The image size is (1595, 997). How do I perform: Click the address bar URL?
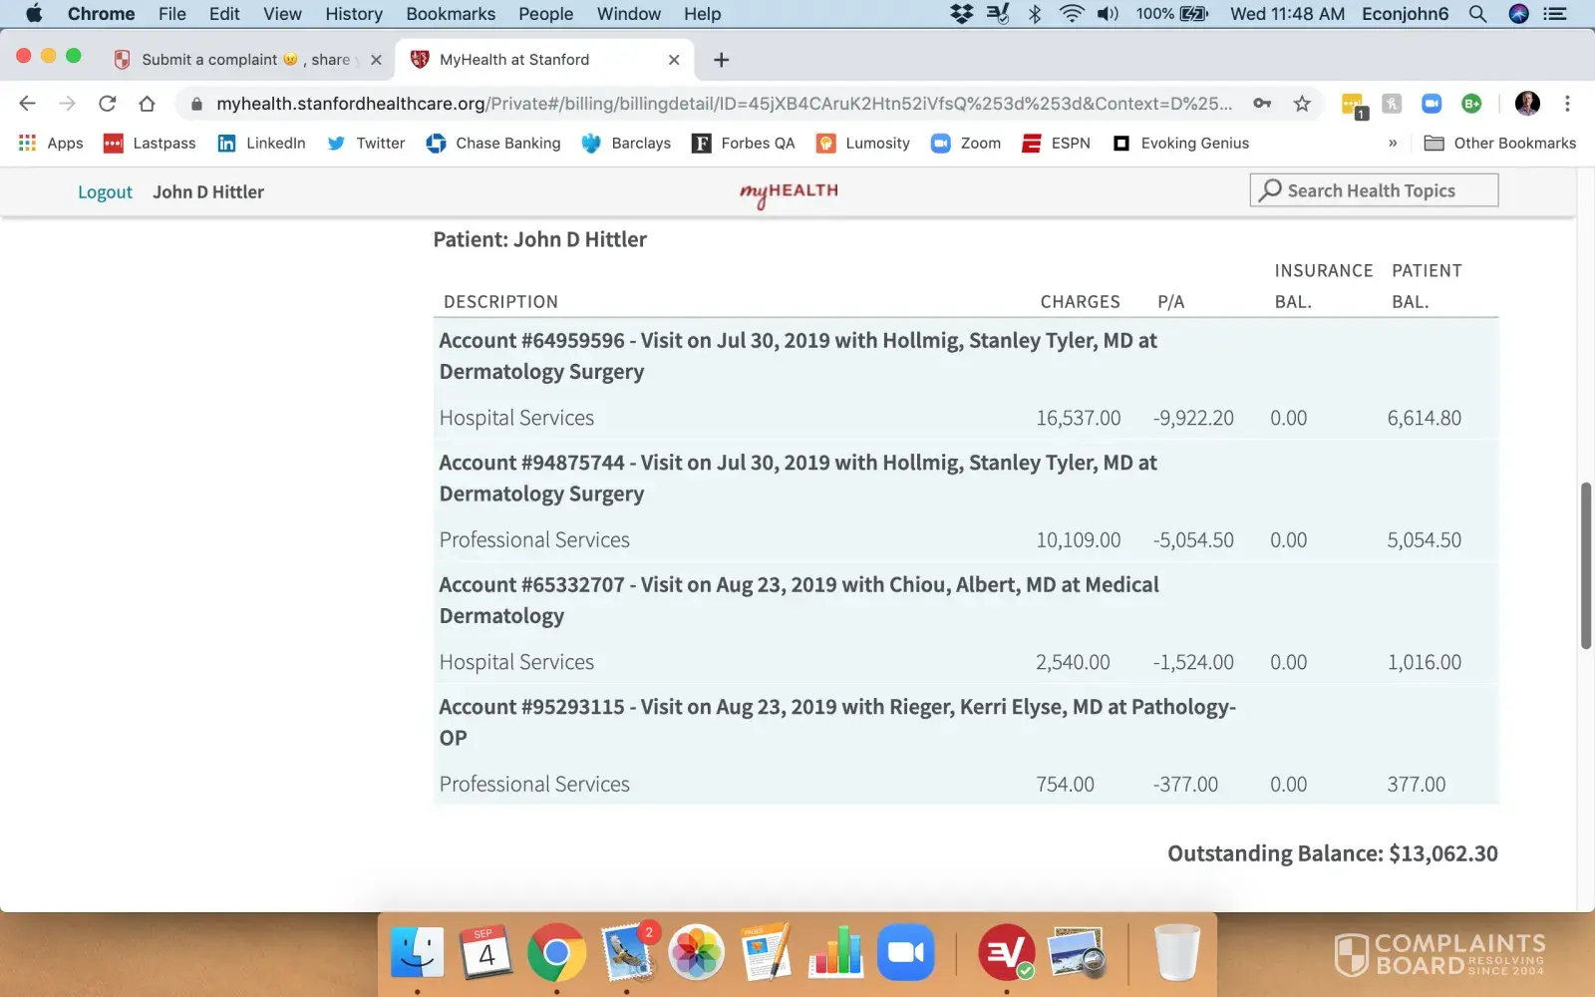(723, 104)
